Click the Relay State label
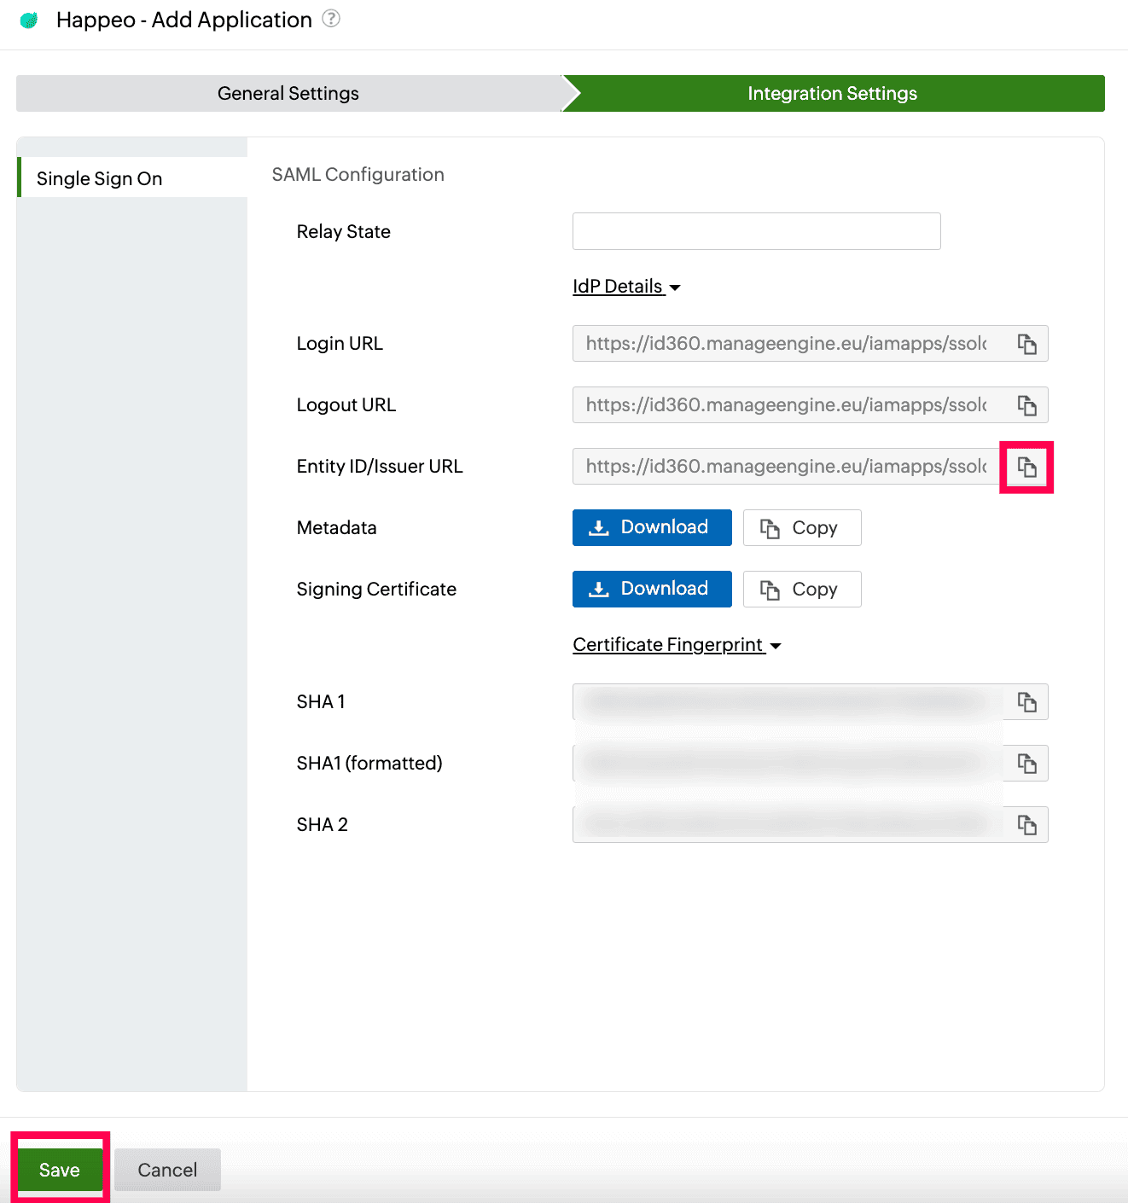This screenshot has height=1203, width=1128. [x=344, y=232]
